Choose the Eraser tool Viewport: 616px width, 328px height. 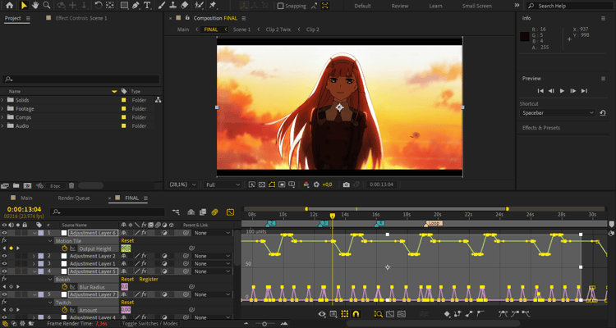(185, 6)
